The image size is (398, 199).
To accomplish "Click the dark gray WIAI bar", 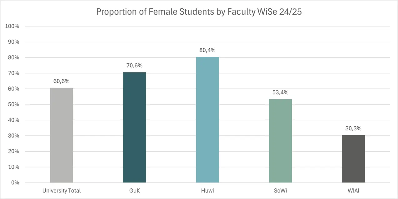I will point(353,159).
